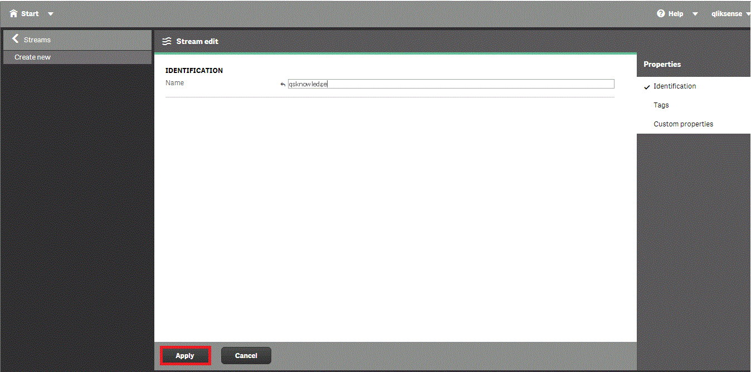Click the back chevron next to Streams
Image resolution: width=751 pixels, height=372 pixels.
(15, 39)
